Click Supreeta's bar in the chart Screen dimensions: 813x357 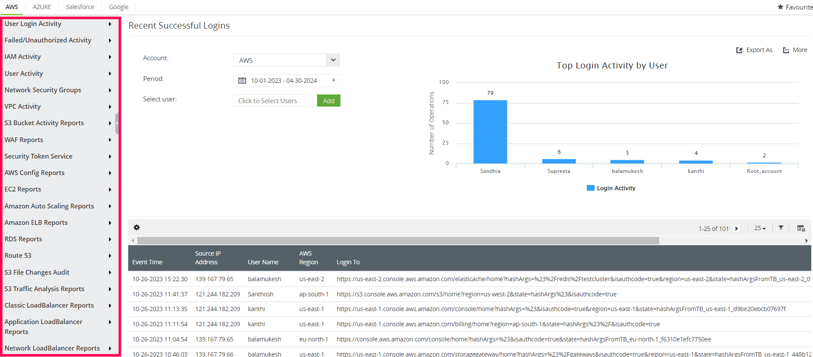(x=559, y=161)
